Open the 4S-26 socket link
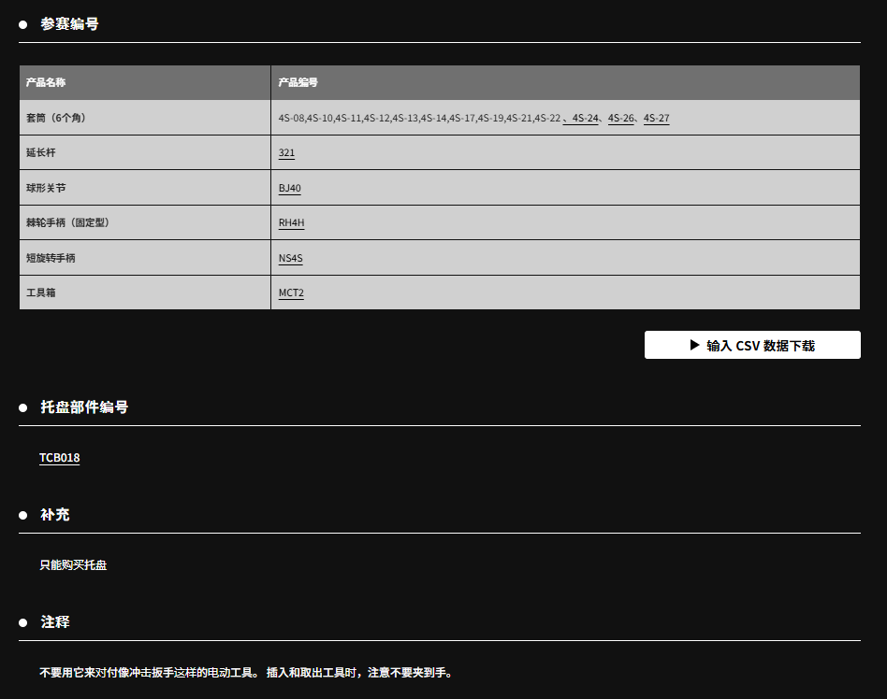The image size is (887, 699). (621, 118)
